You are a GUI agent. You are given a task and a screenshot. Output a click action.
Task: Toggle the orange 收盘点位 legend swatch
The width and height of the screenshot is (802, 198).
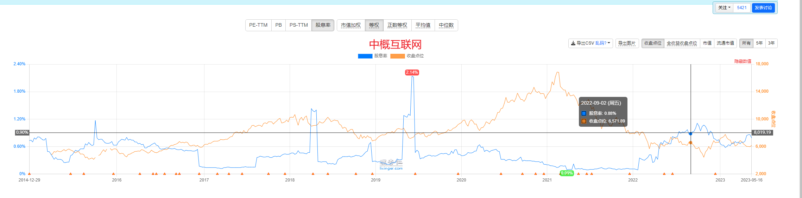click(397, 56)
